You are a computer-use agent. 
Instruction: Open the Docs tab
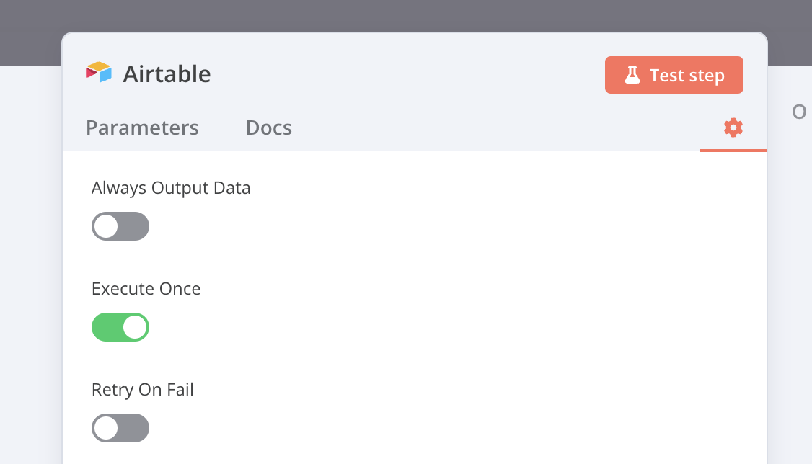tap(269, 128)
